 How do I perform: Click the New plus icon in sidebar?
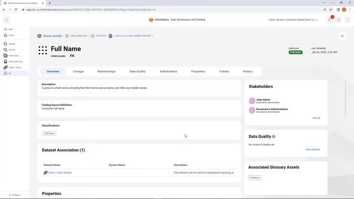point(6,29)
